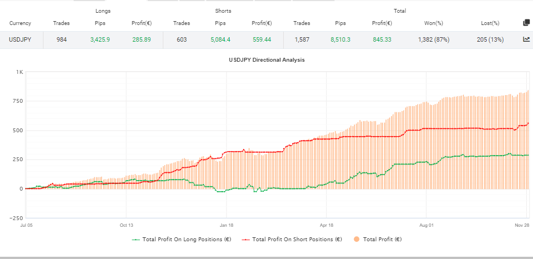Click the total trades value 1,587
The height and width of the screenshot is (259, 533).
302,39
